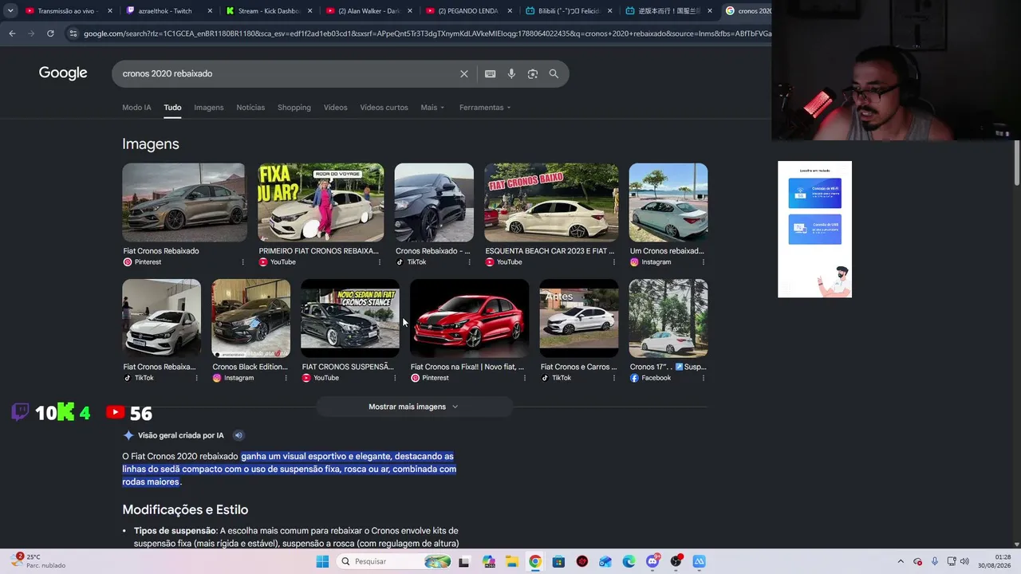Expand the Ferramentas search tools
Viewport: 1021px width, 574px height.
[x=485, y=108]
